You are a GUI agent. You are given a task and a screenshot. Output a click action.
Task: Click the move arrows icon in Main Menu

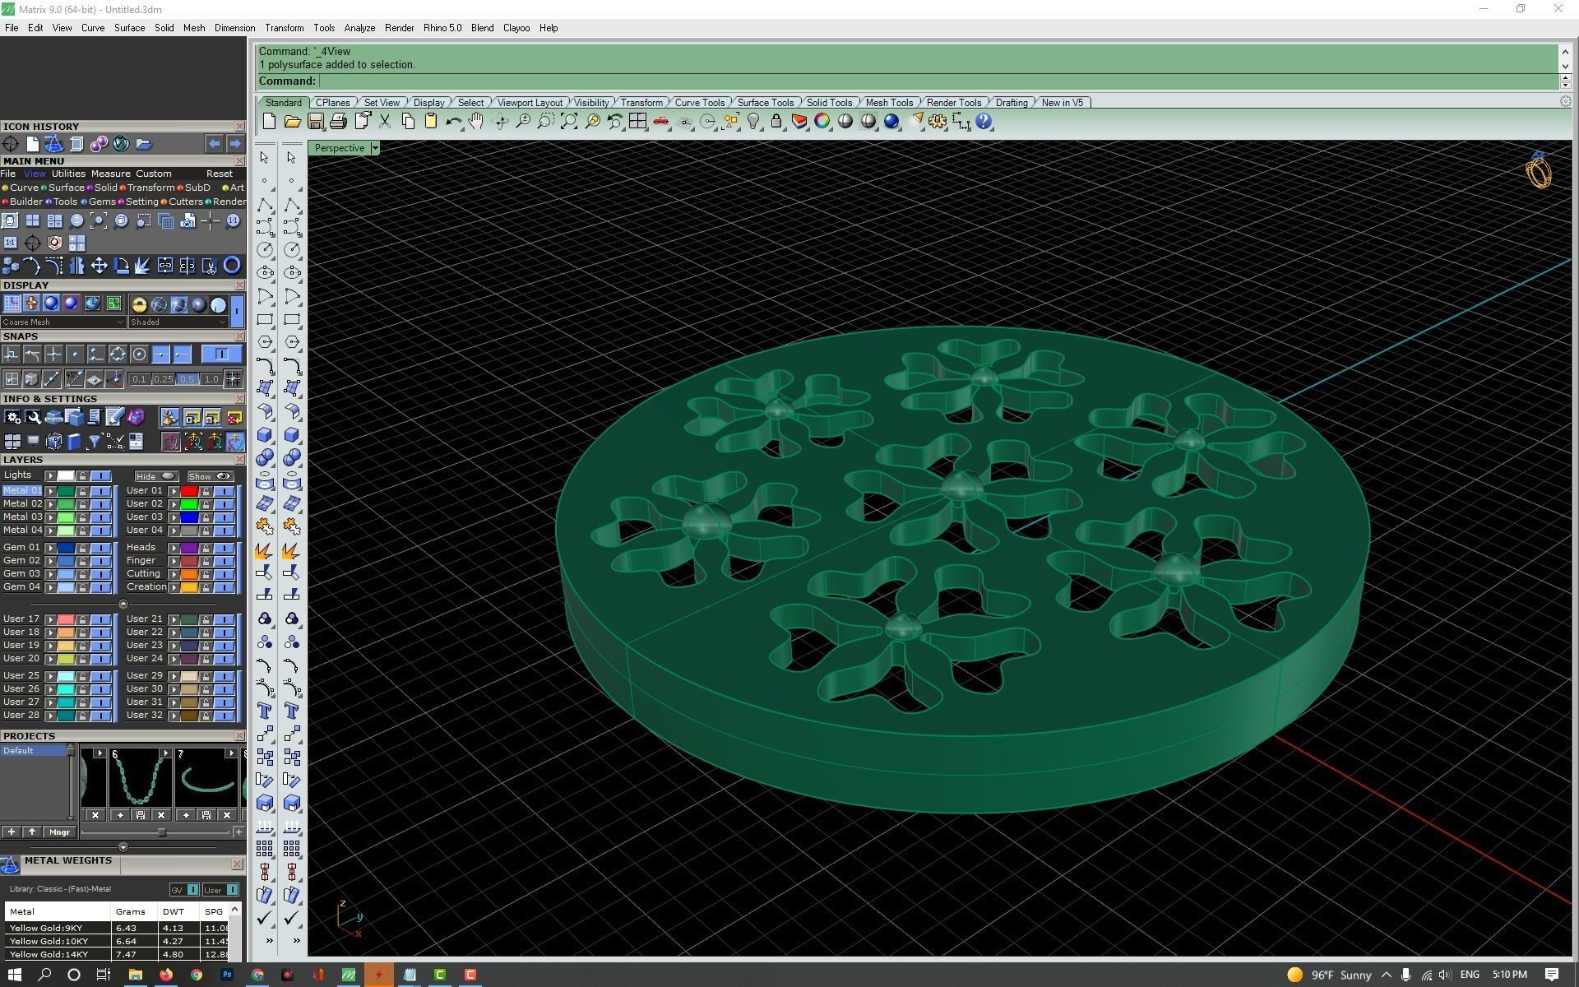click(x=99, y=265)
